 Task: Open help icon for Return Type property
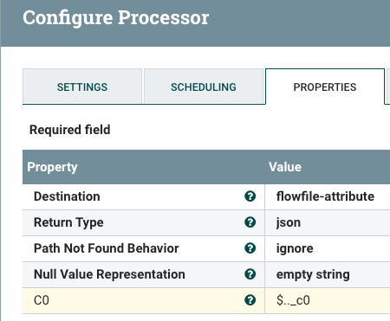[x=250, y=222]
